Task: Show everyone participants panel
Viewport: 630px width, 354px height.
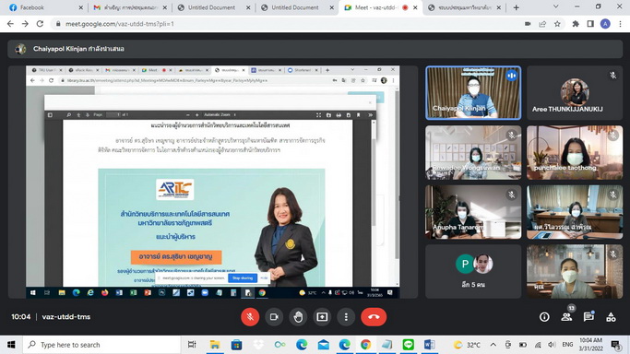Action: 566,317
